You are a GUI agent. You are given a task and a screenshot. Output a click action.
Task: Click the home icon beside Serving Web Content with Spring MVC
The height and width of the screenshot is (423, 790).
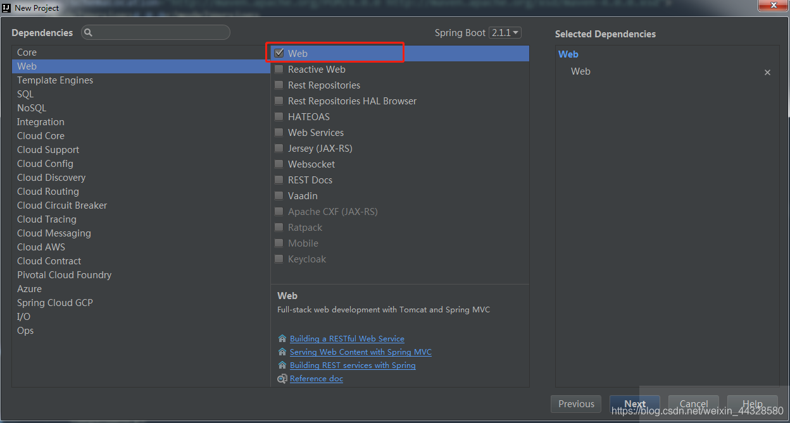click(x=282, y=352)
